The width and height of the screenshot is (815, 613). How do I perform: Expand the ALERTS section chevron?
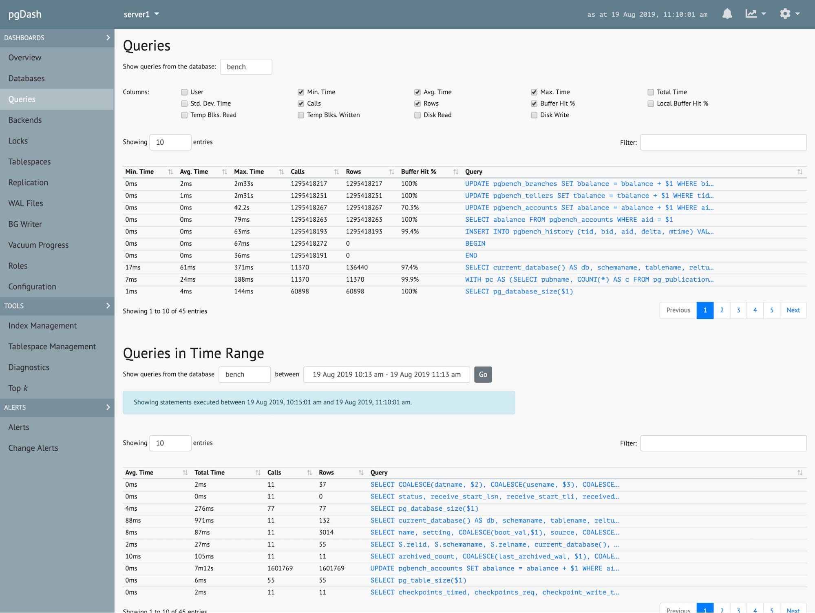click(x=108, y=408)
